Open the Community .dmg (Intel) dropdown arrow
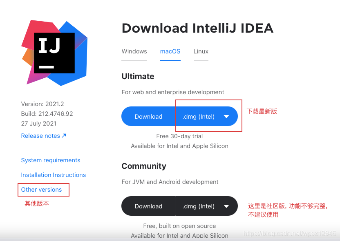The image size is (340, 241). (x=226, y=206)
